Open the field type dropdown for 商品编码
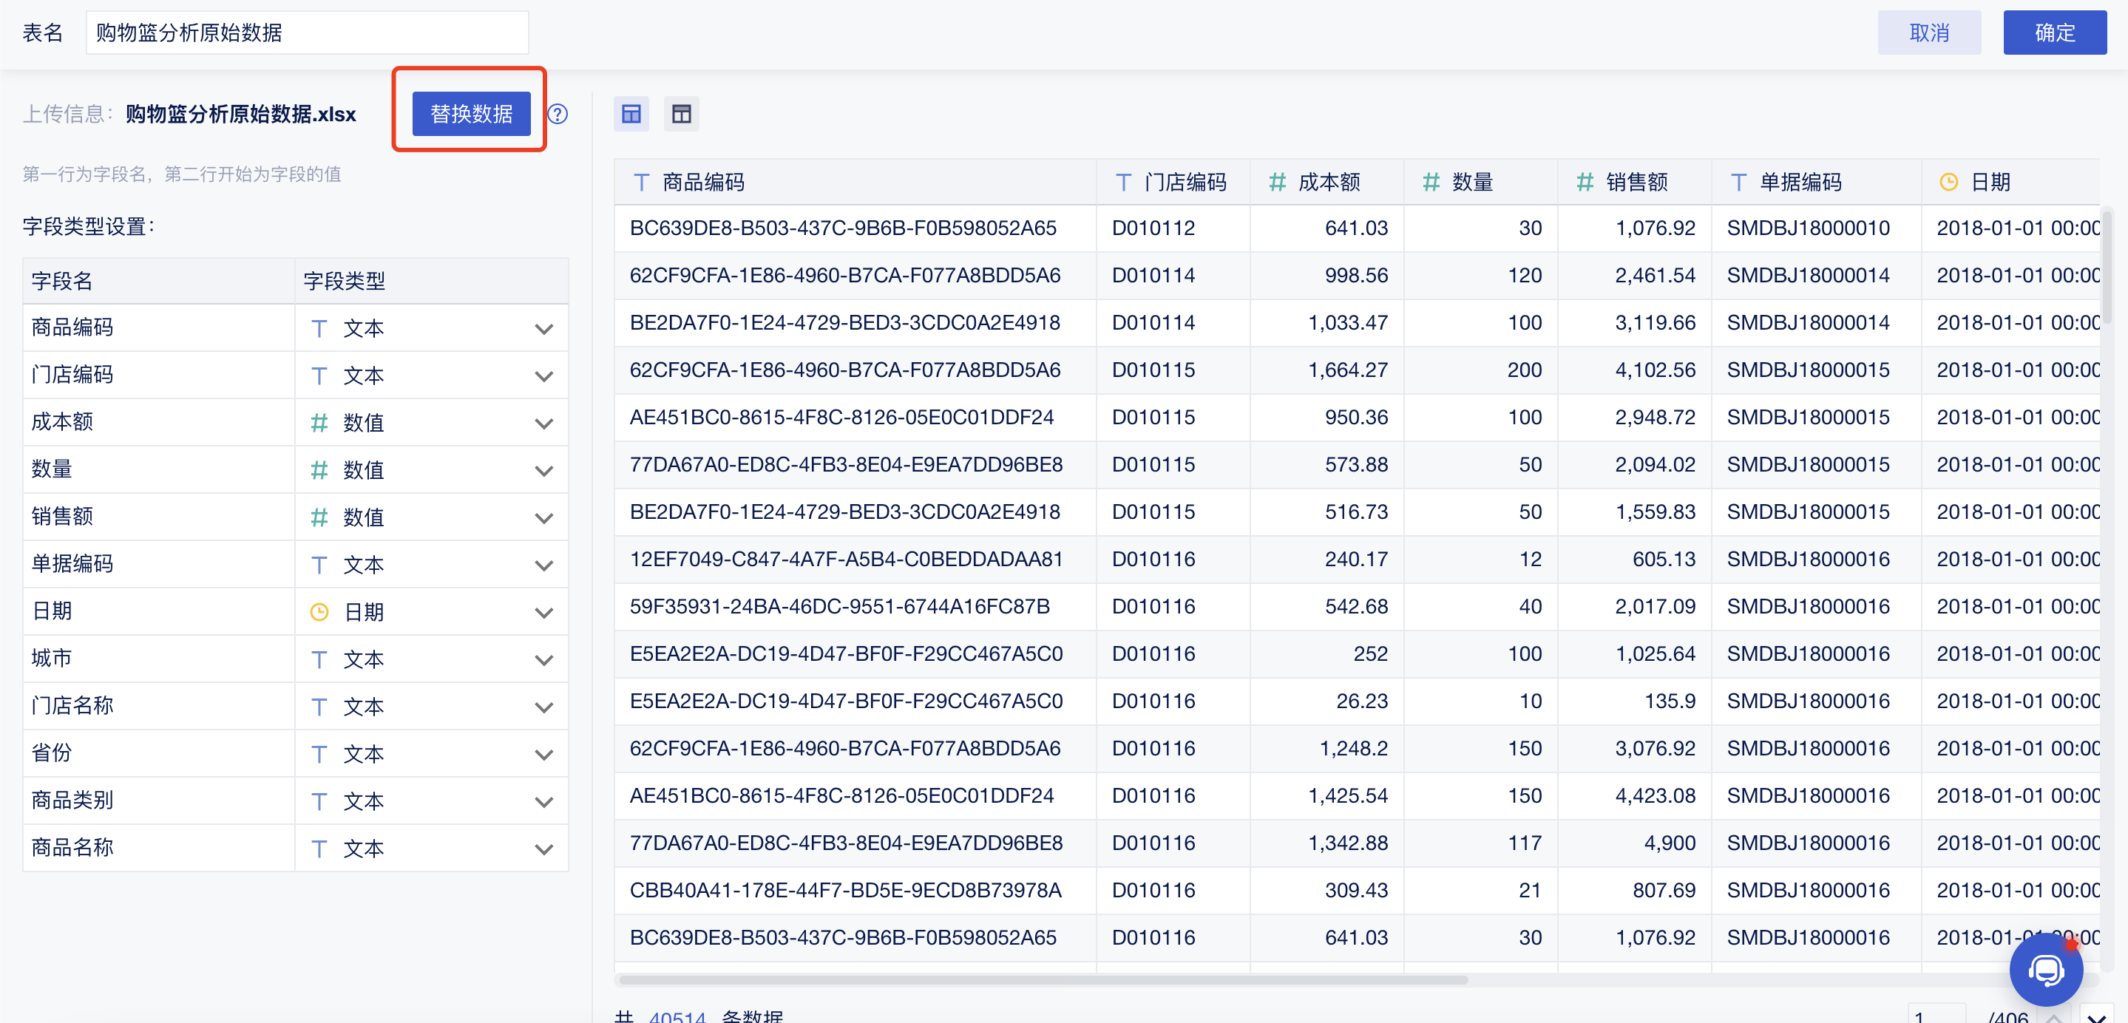 543,329
